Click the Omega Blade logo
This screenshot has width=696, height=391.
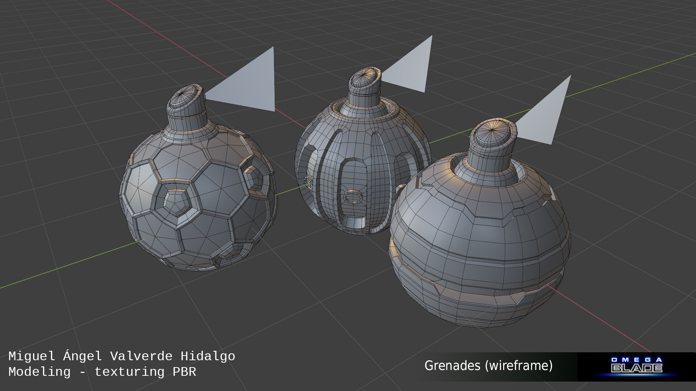click(637, 366)
